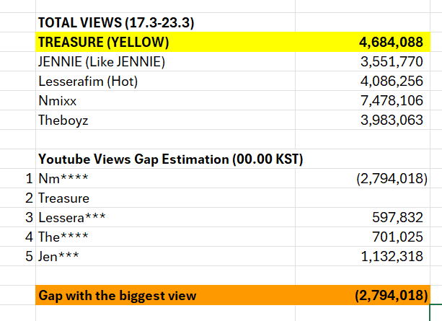This screenshot has height=321, width=442.
Task: Select the Lesserafim (Hot) cell
Action: (165, 81)
